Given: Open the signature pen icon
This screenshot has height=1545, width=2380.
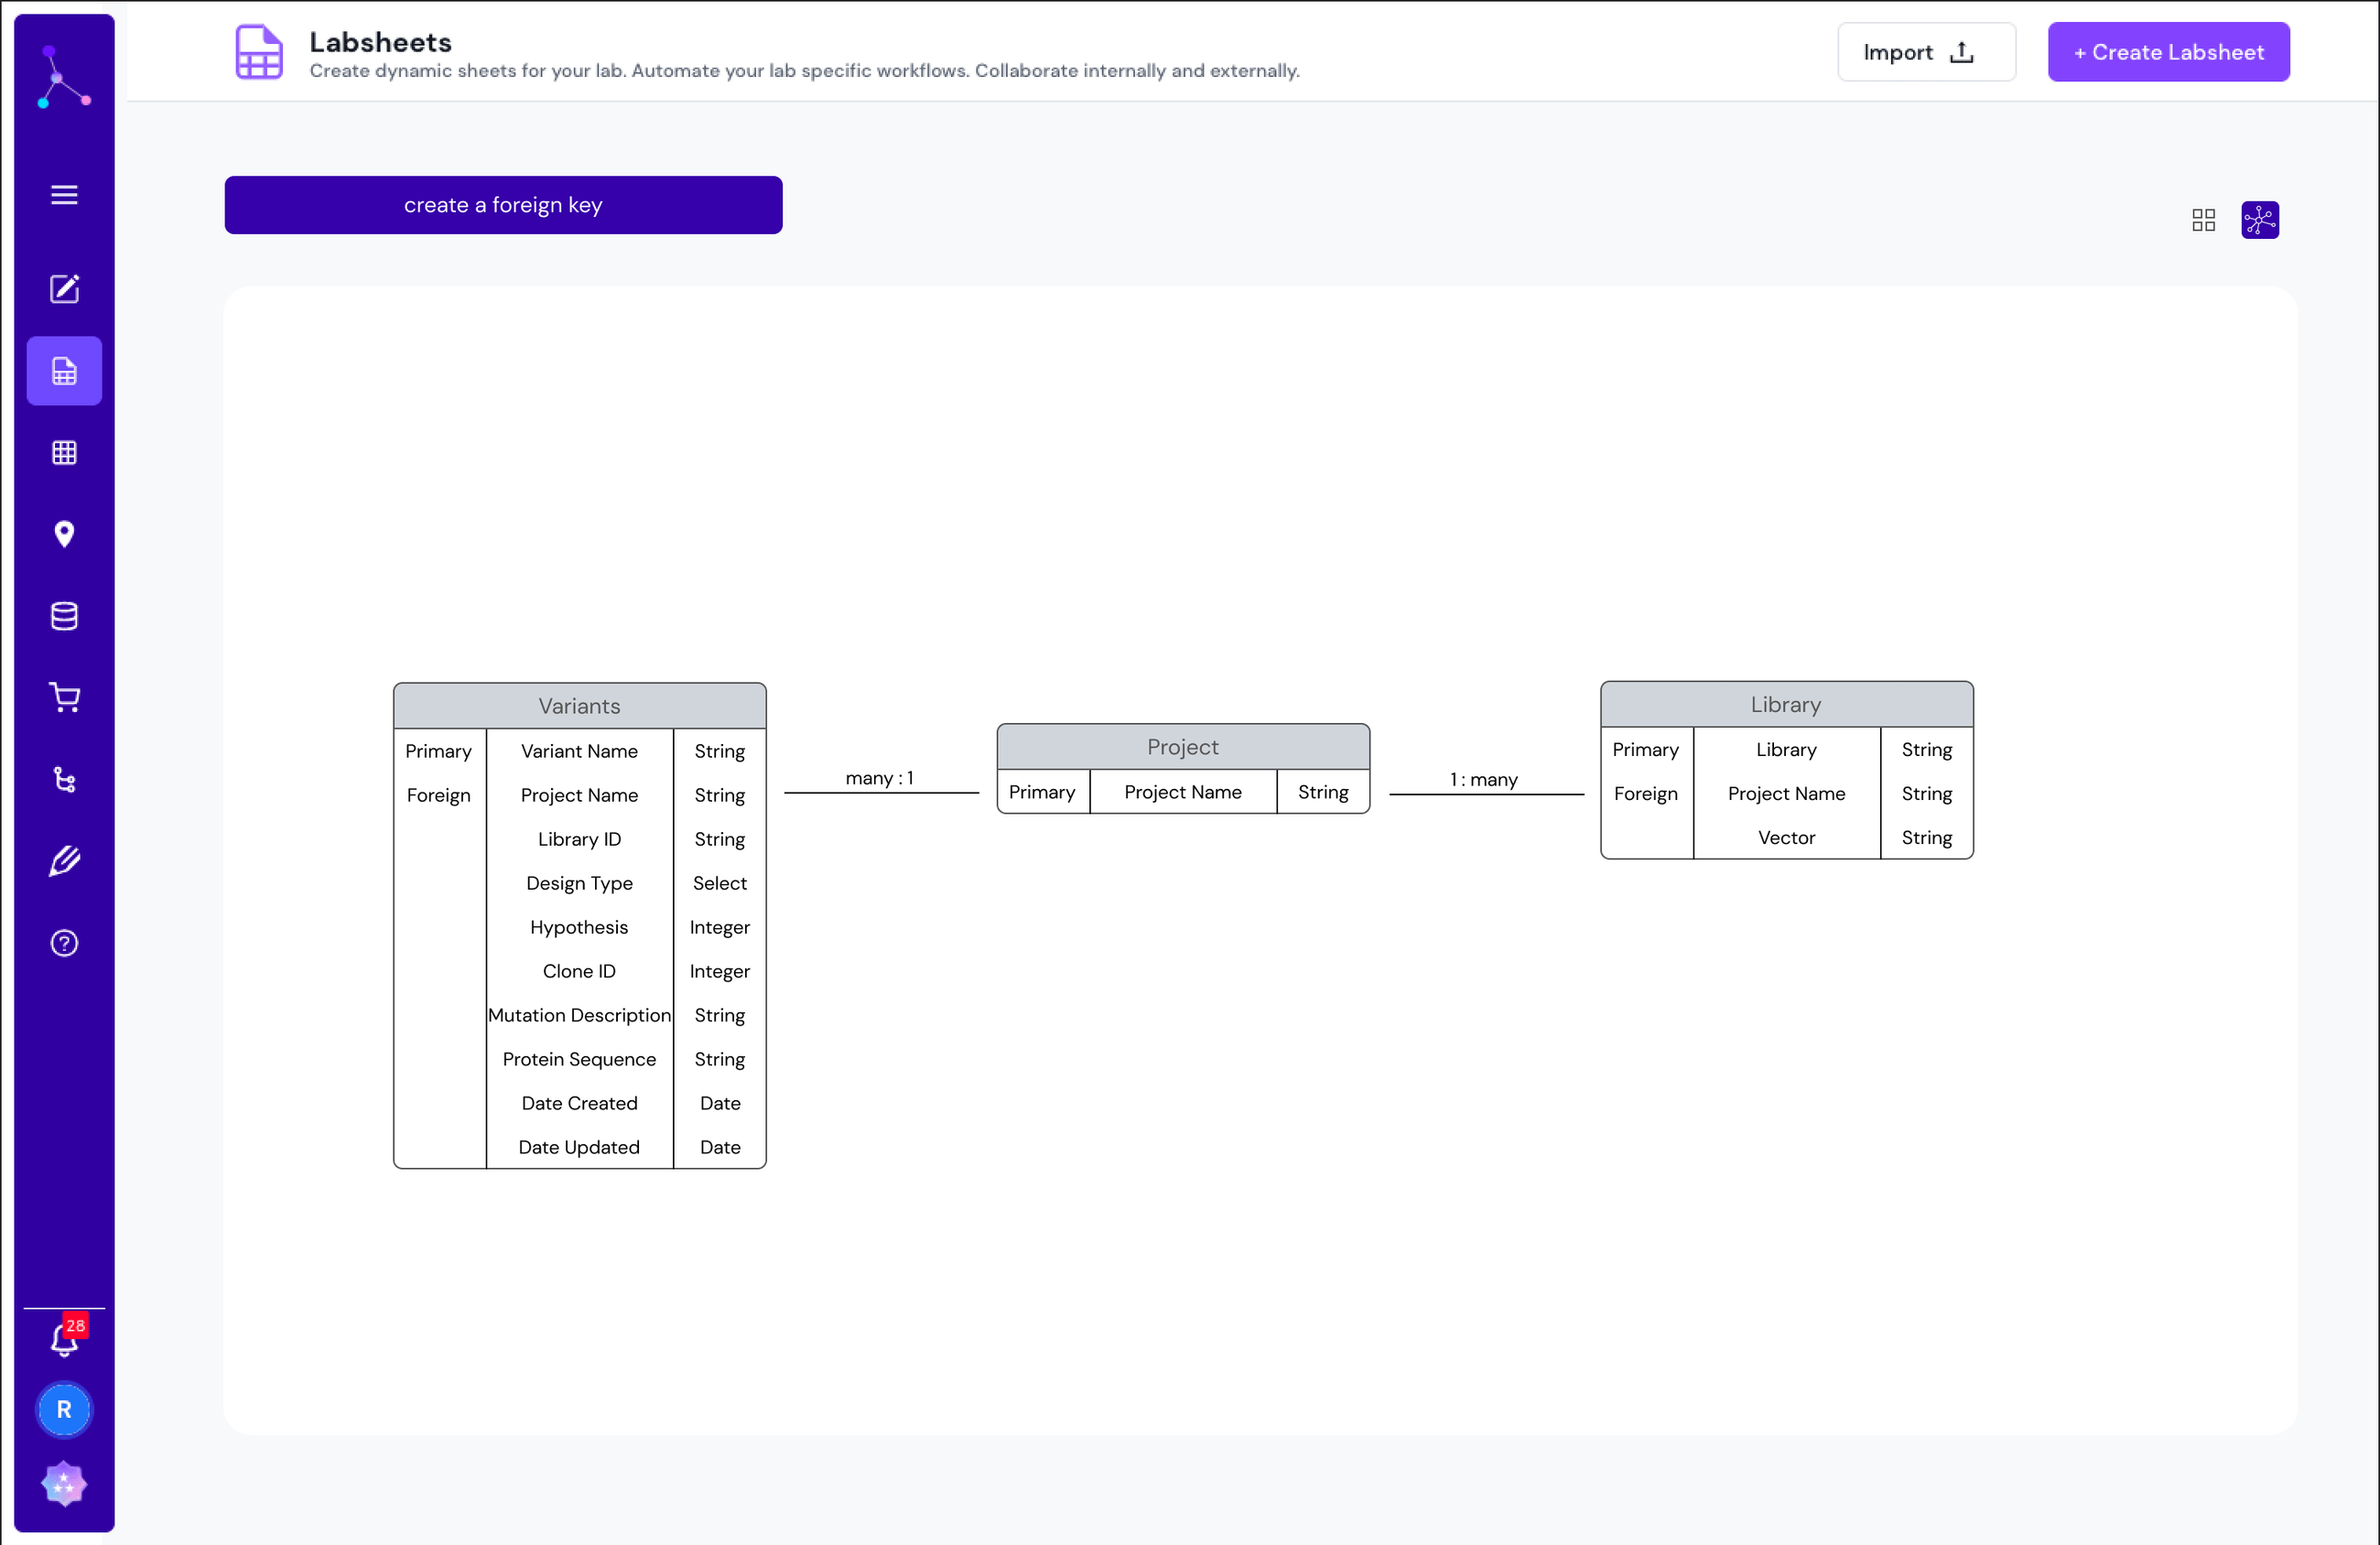Looking at the screenshot, I should [64, 860].
